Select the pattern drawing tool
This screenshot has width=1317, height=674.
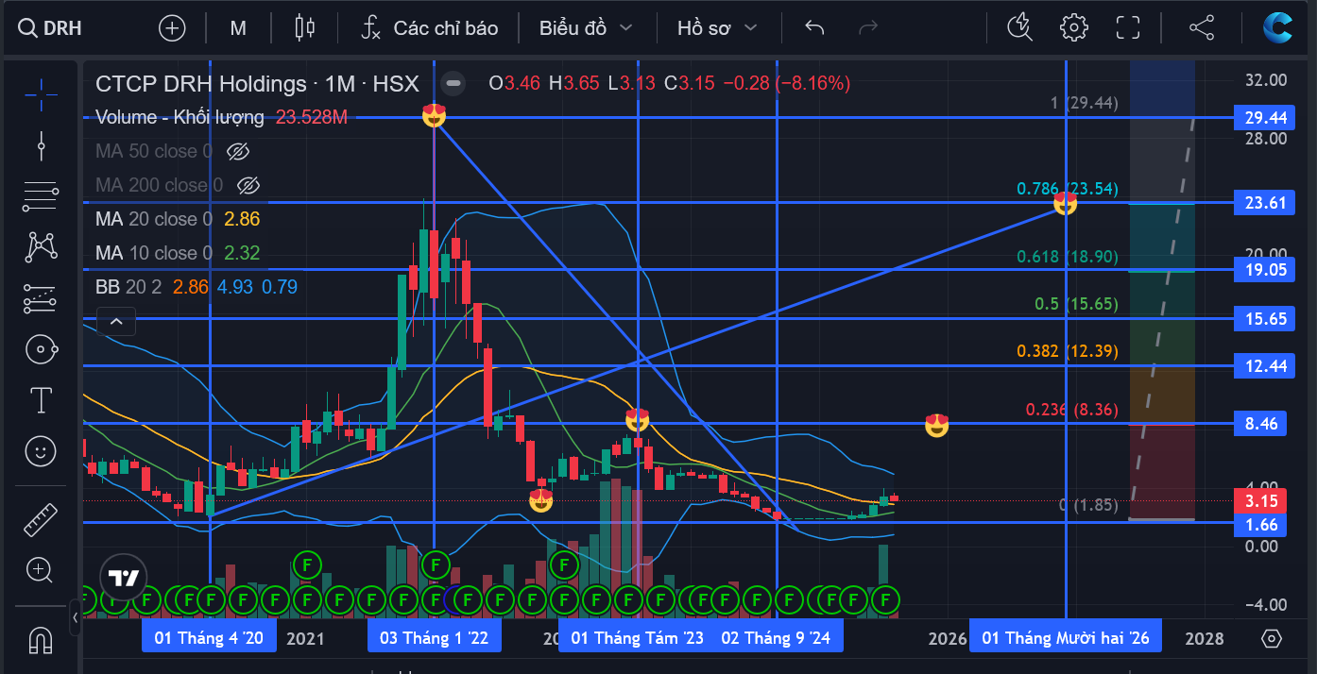tap(41, 247)
